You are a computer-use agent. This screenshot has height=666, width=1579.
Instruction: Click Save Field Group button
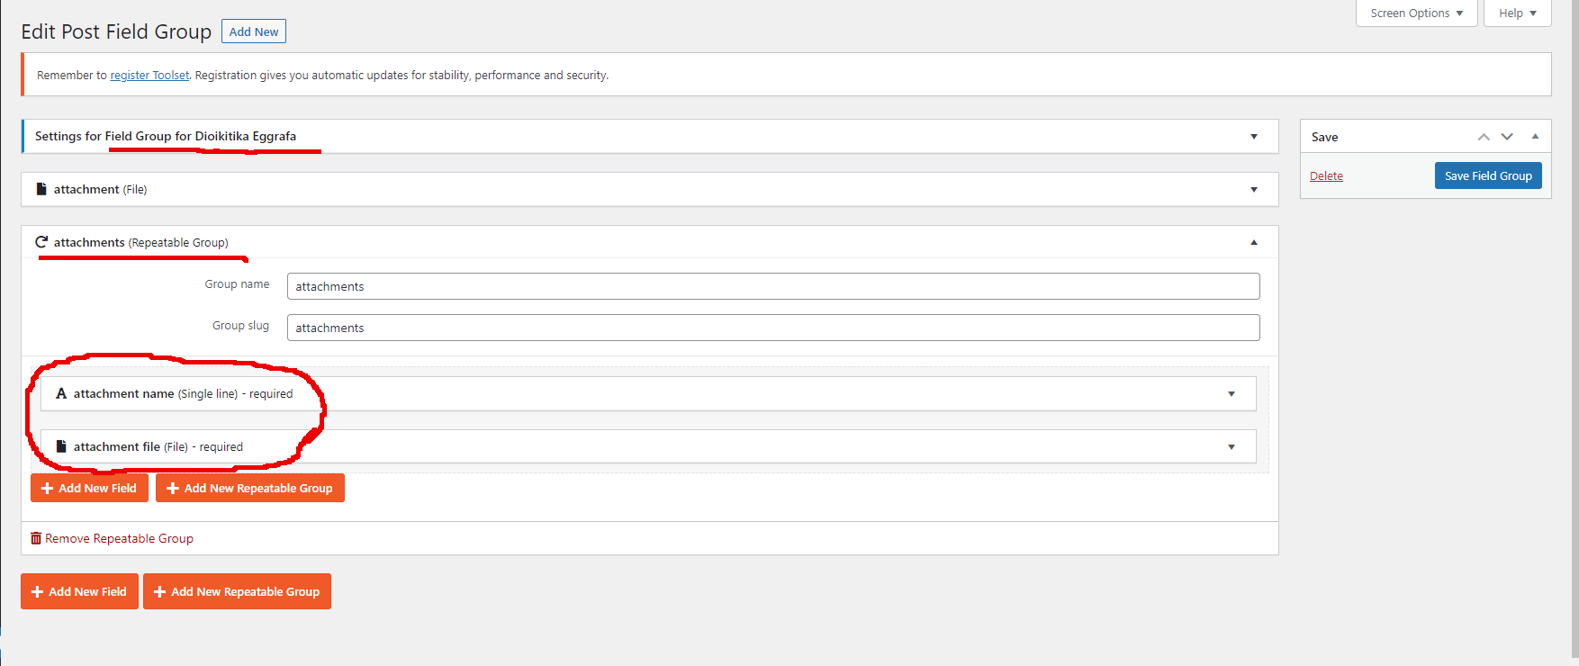[x=1488, y=175]
